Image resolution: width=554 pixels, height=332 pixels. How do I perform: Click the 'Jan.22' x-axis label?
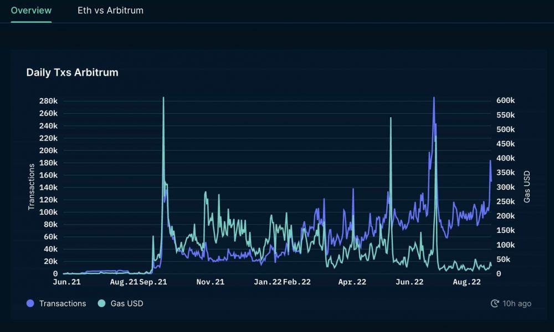tap(268, 282)
